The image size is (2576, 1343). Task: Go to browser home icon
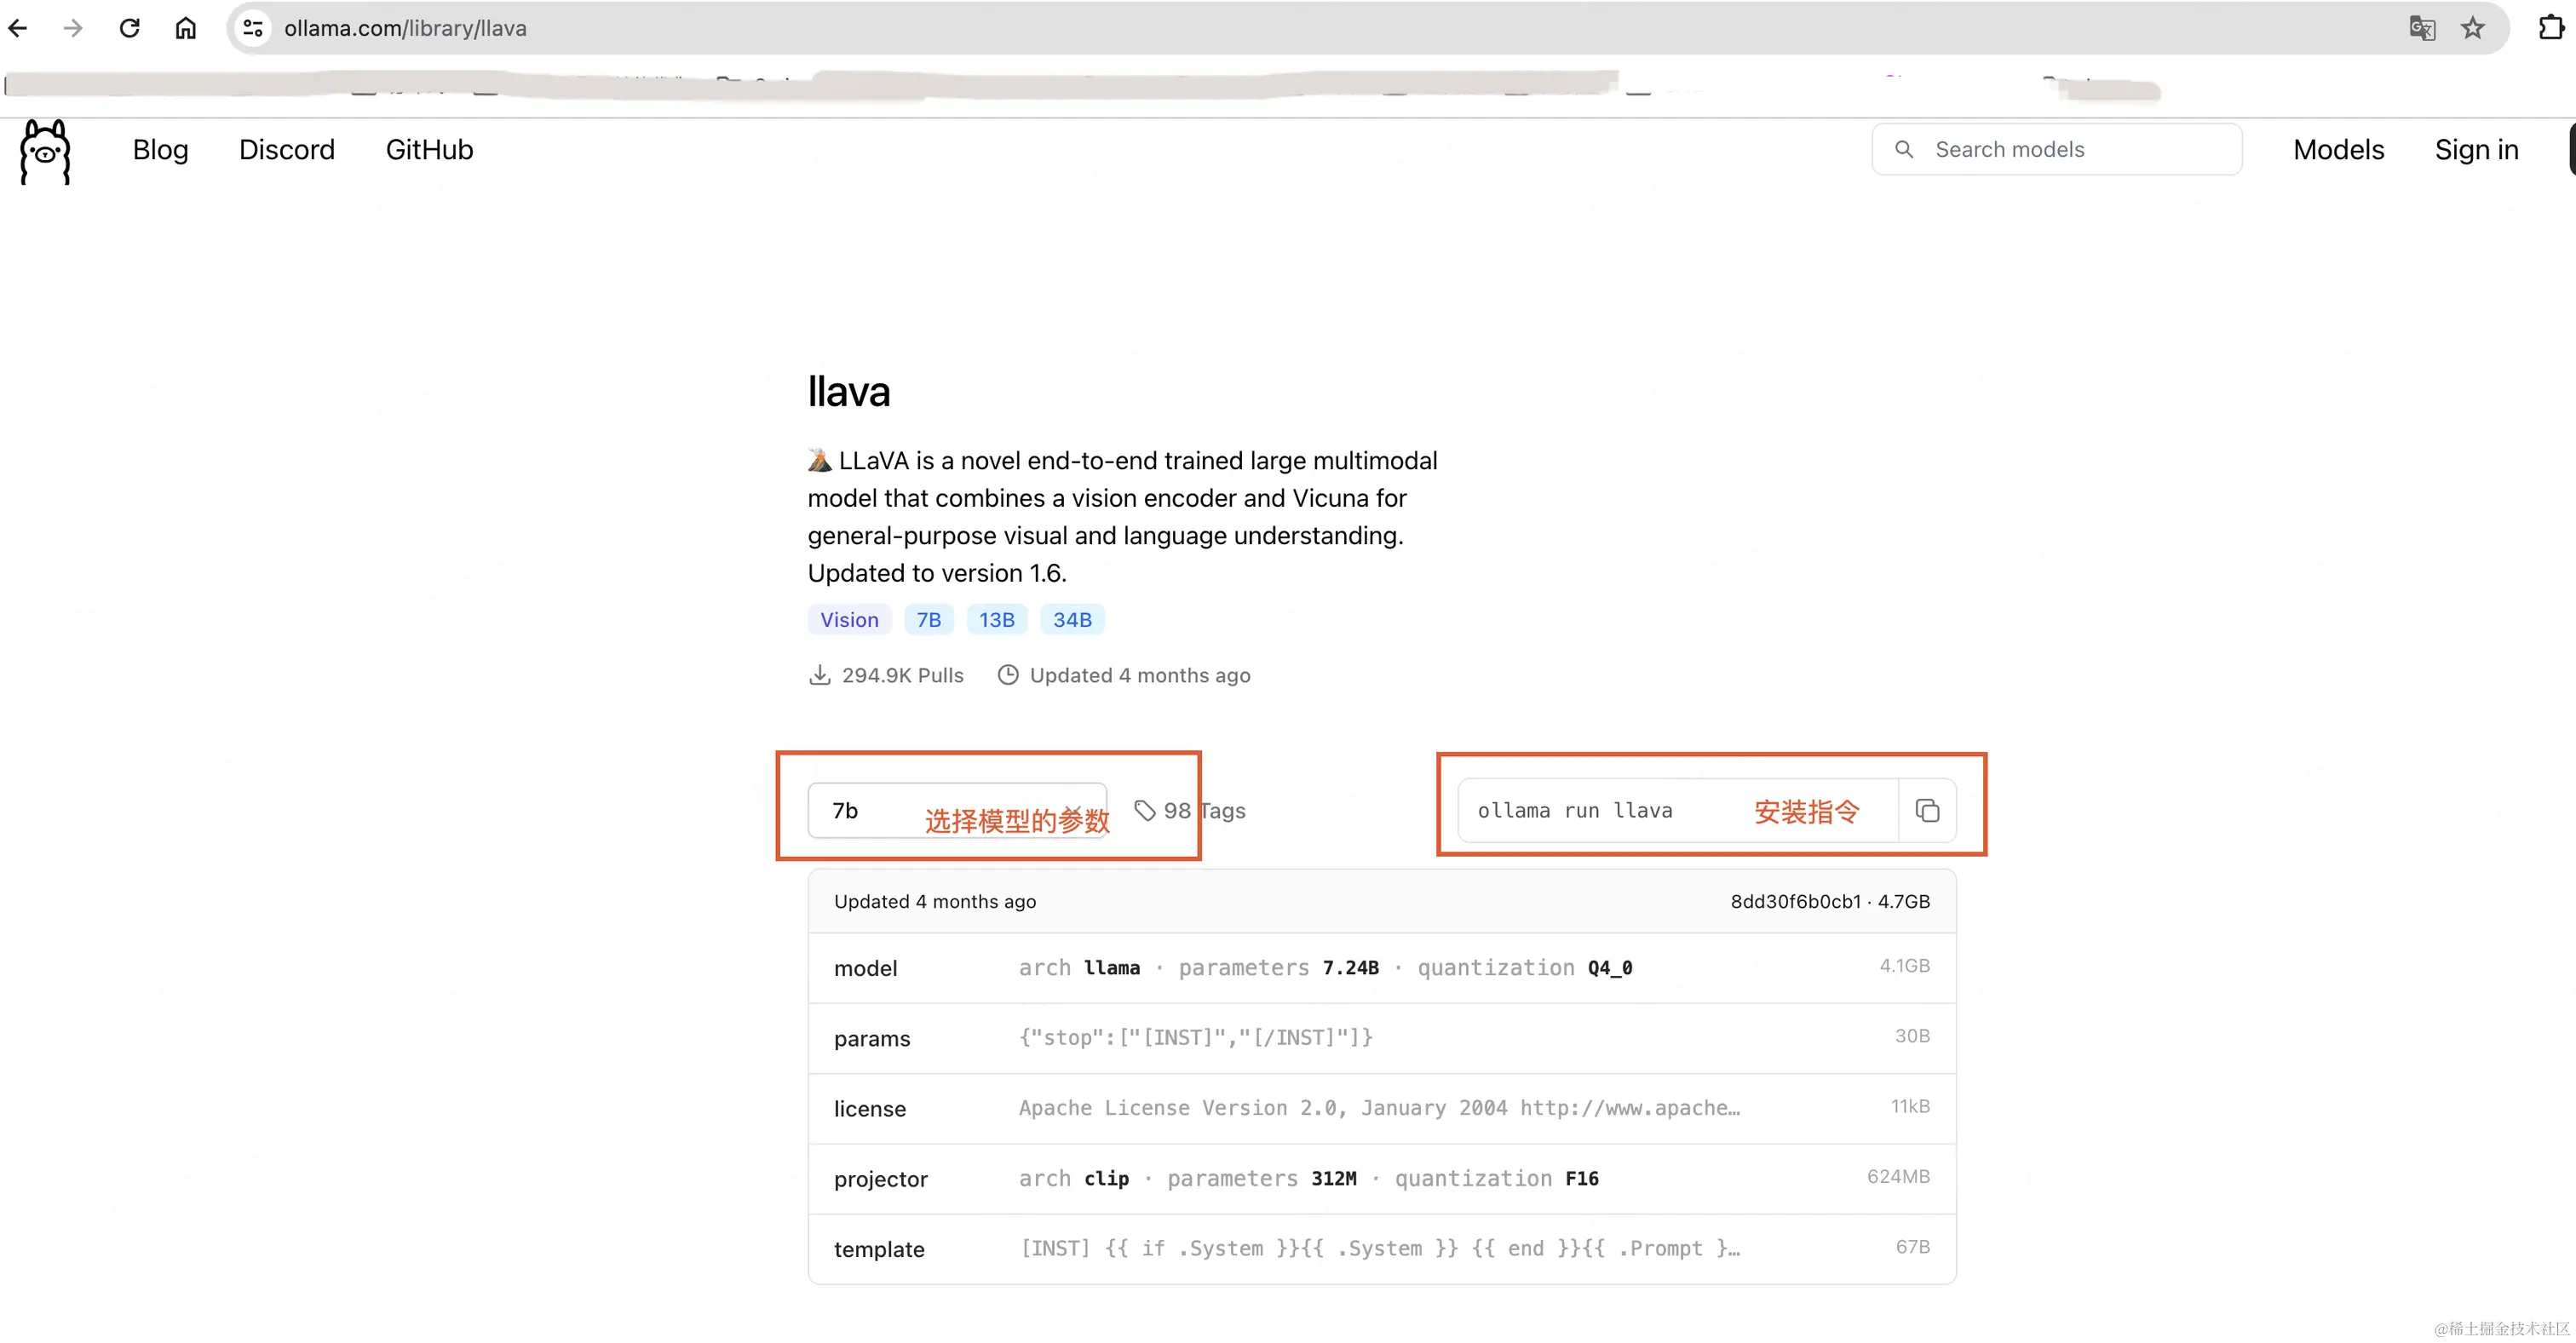(x=185, y=28)
